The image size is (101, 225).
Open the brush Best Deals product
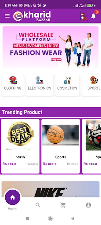click(20, 146)
